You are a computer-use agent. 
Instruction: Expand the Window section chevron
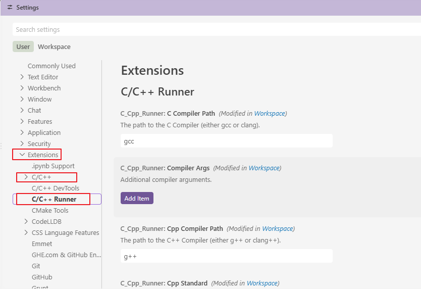pyautogui.click(x=22, y=99)
